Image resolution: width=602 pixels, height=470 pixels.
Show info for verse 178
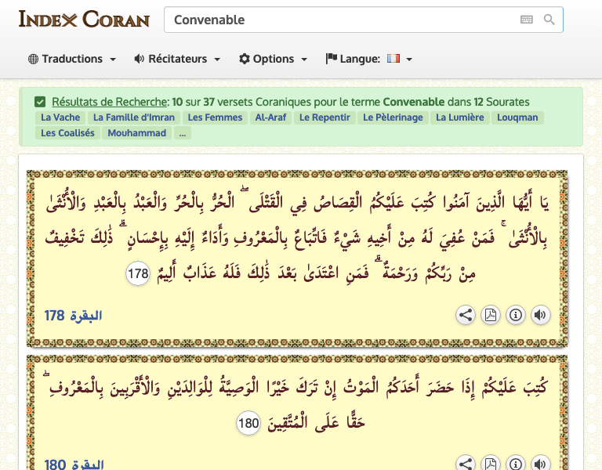point(516,315)
